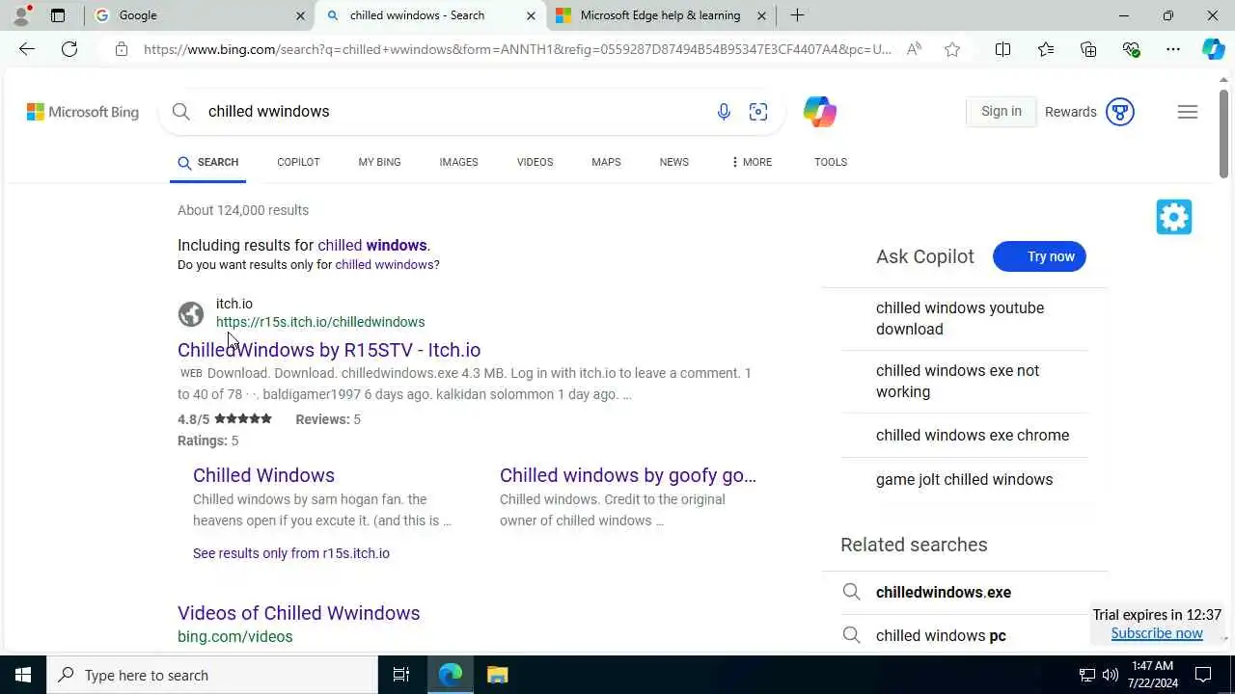Viewport: 1235px width, 694px height.
Task: Open Videos of Chilled Wwindows link
Action: click(299, 613)
